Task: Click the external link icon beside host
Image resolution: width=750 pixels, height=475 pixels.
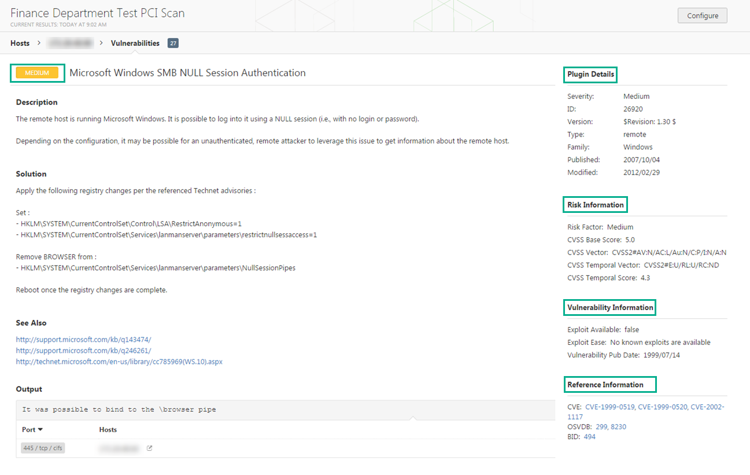Action: (x=149, y=448)
